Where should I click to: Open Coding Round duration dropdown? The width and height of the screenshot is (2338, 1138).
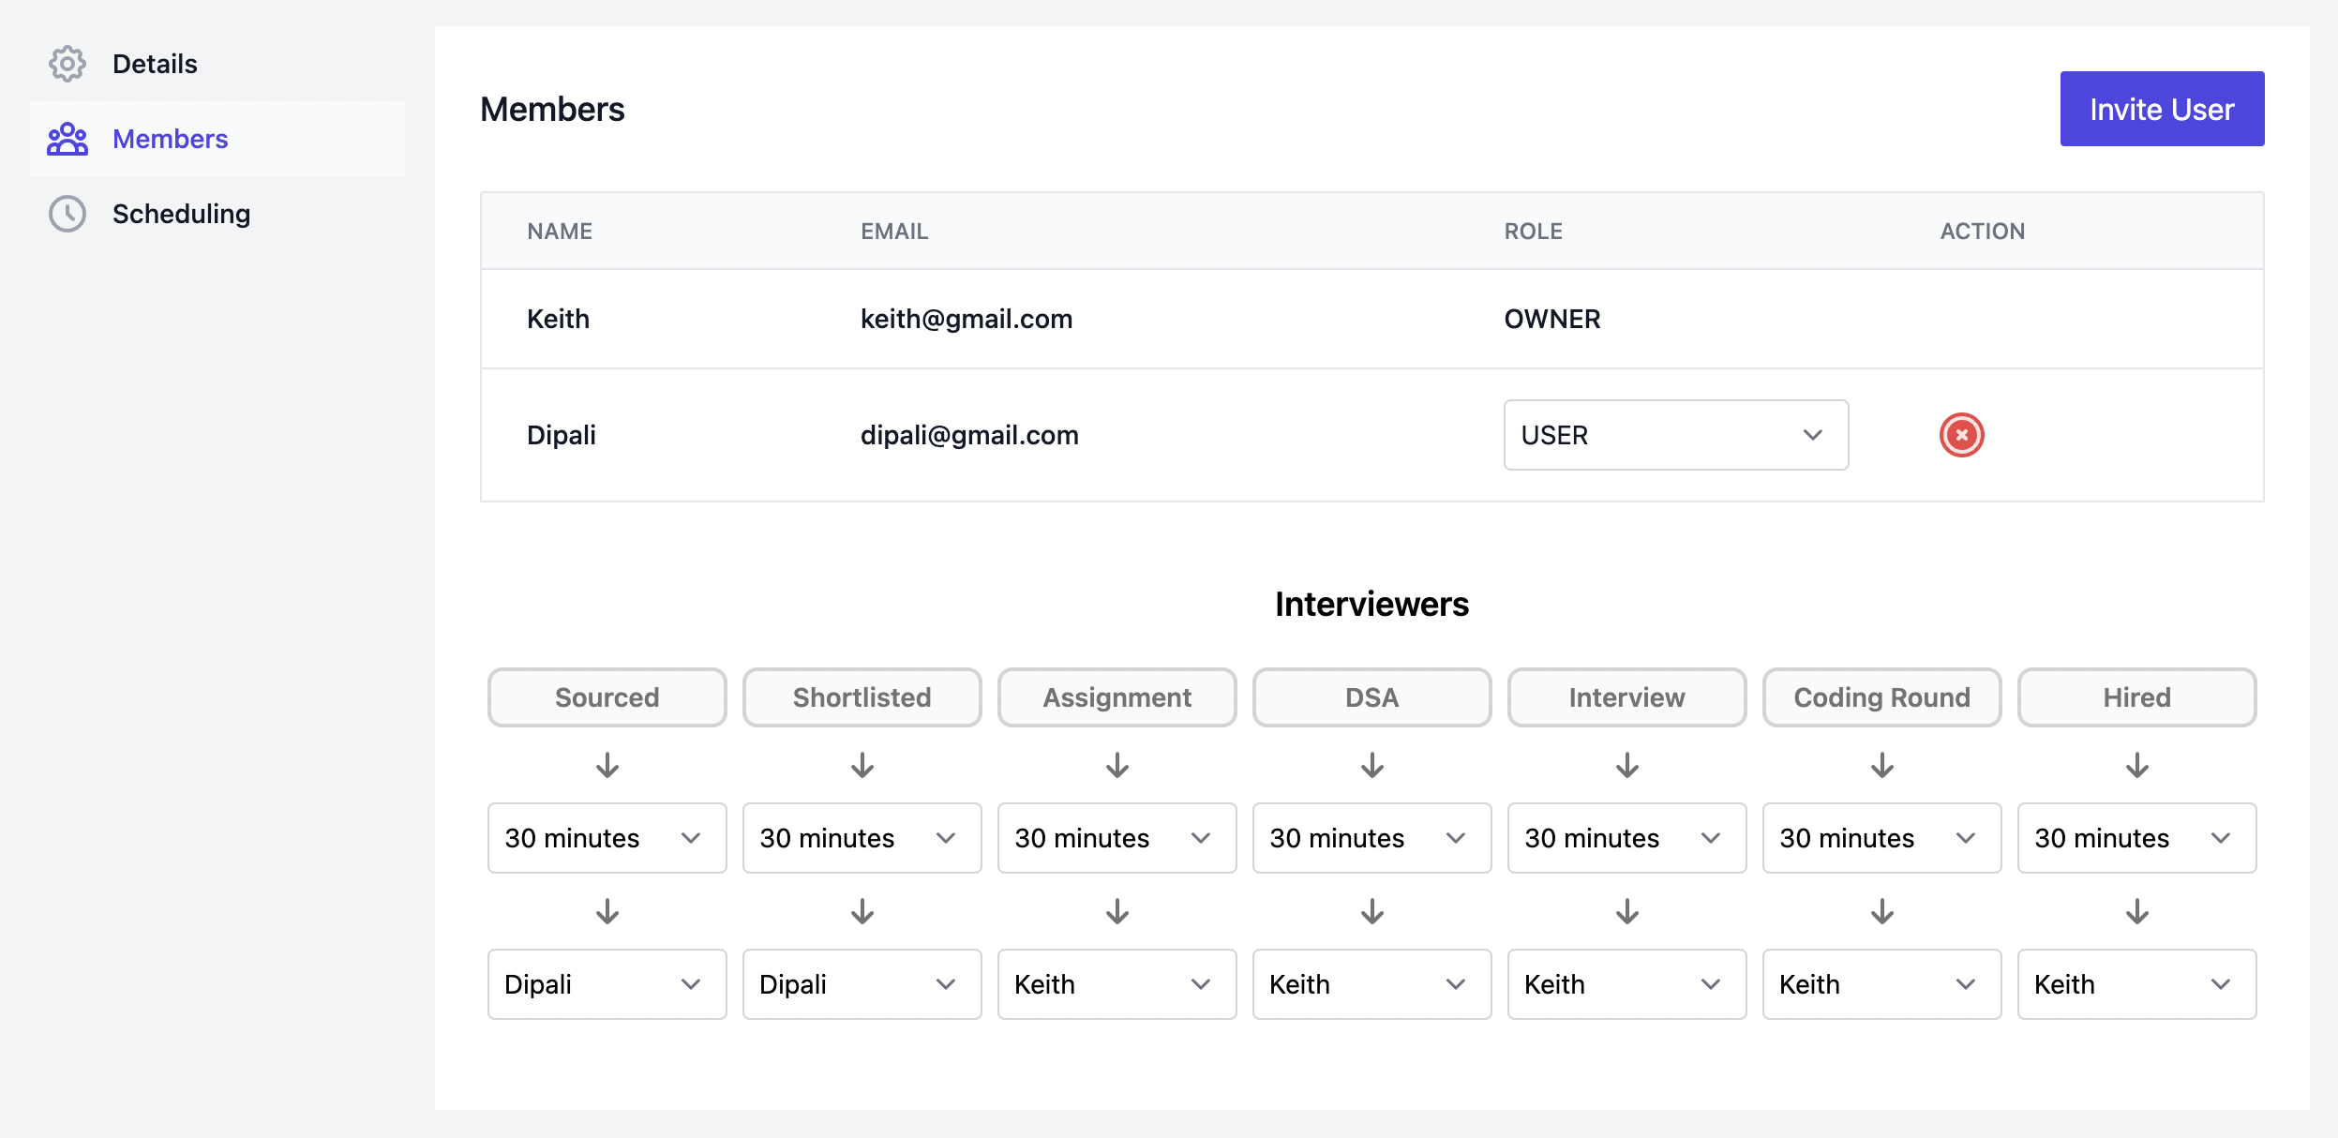pos(1882,838)
